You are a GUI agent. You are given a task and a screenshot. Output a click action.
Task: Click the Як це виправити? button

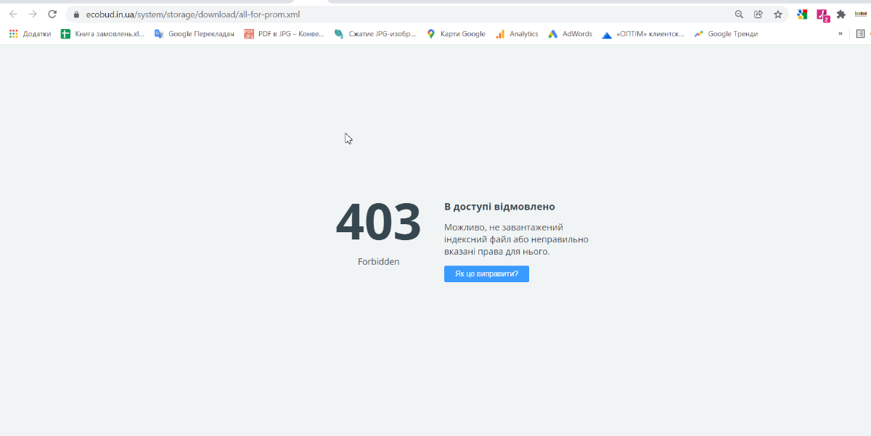[486, 273]
